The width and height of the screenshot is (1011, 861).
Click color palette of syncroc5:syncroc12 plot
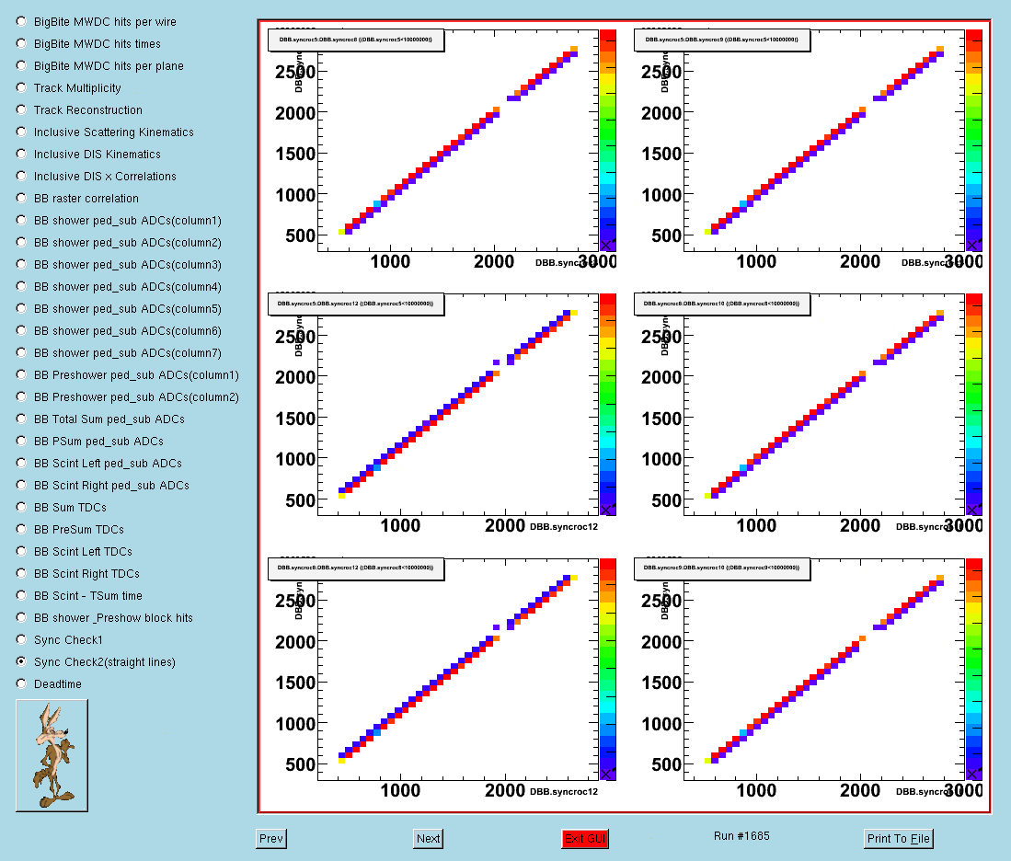pyautogui.click(x=608, y=405)
